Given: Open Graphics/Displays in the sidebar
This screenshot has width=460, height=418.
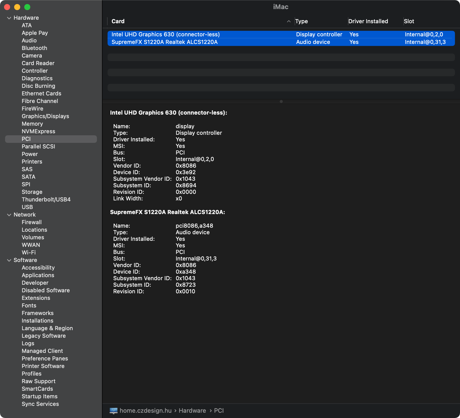Looking at the screenshot, I should click(x=45, y=116).
